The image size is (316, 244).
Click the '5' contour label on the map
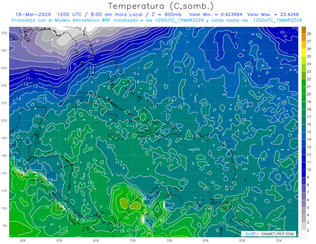pyautogui.click(x=50, y=52)
